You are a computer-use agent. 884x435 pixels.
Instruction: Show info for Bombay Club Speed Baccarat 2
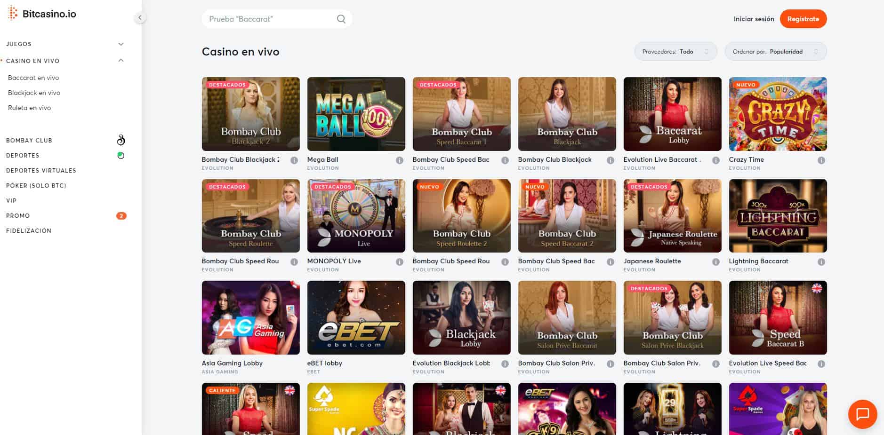[611, 262]
